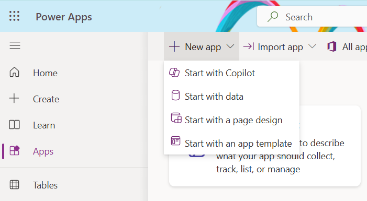Open Apps label in navigation

(43, 151)
